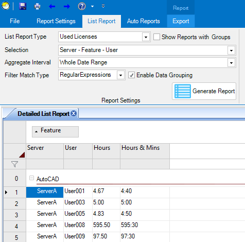The width and height of the screenshot is (245, 242).
Task: Click the filter funnel icon in grid
Action: click(14, 164)
